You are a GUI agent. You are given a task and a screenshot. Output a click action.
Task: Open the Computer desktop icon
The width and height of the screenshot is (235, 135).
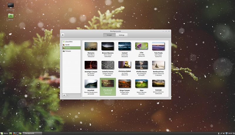tap(11, 6)
